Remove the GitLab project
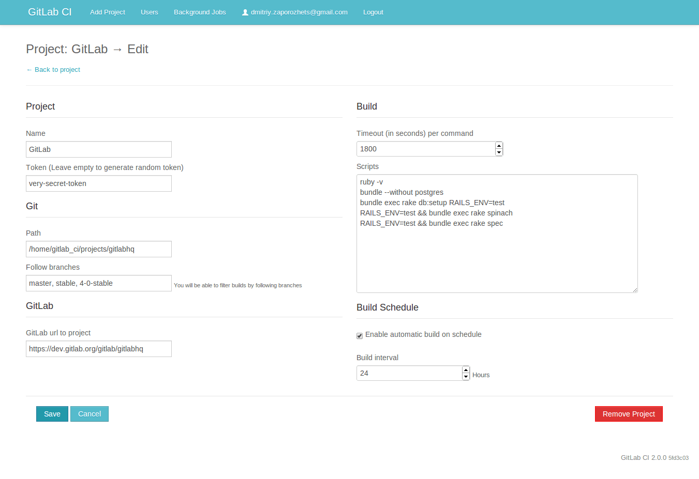This screenshot has width=699, height=479. tap(628, 413)
